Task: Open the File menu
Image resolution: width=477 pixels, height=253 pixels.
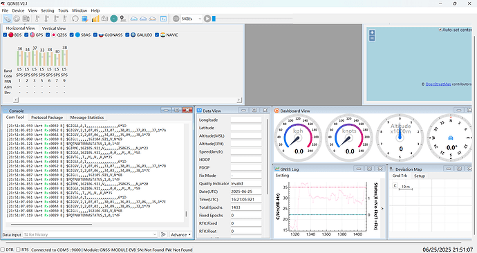Action: pyautogui.click(x=5, y=10)
